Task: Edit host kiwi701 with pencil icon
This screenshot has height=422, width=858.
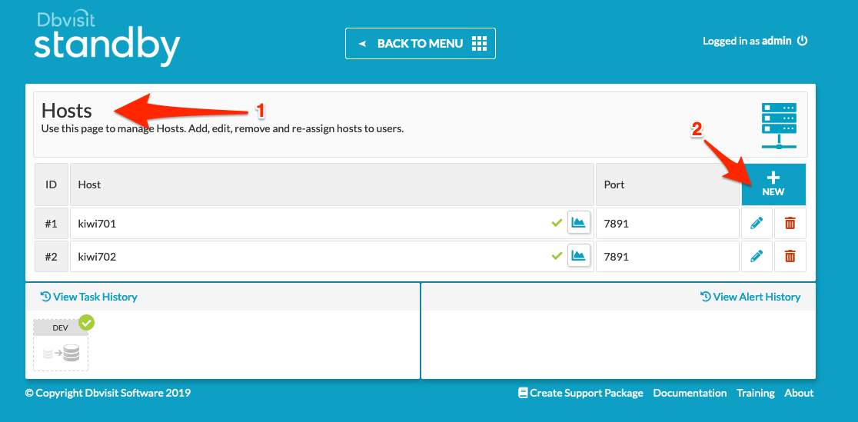Action: [x=757, y=224]
